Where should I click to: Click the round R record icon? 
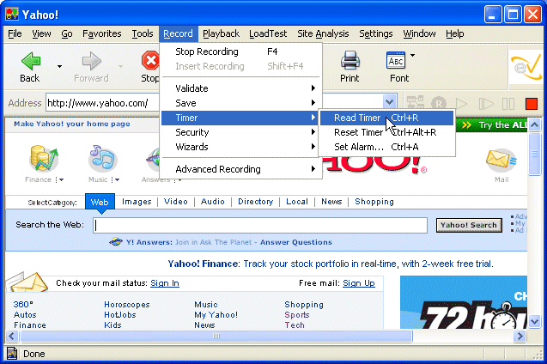[x=439, y=104]
